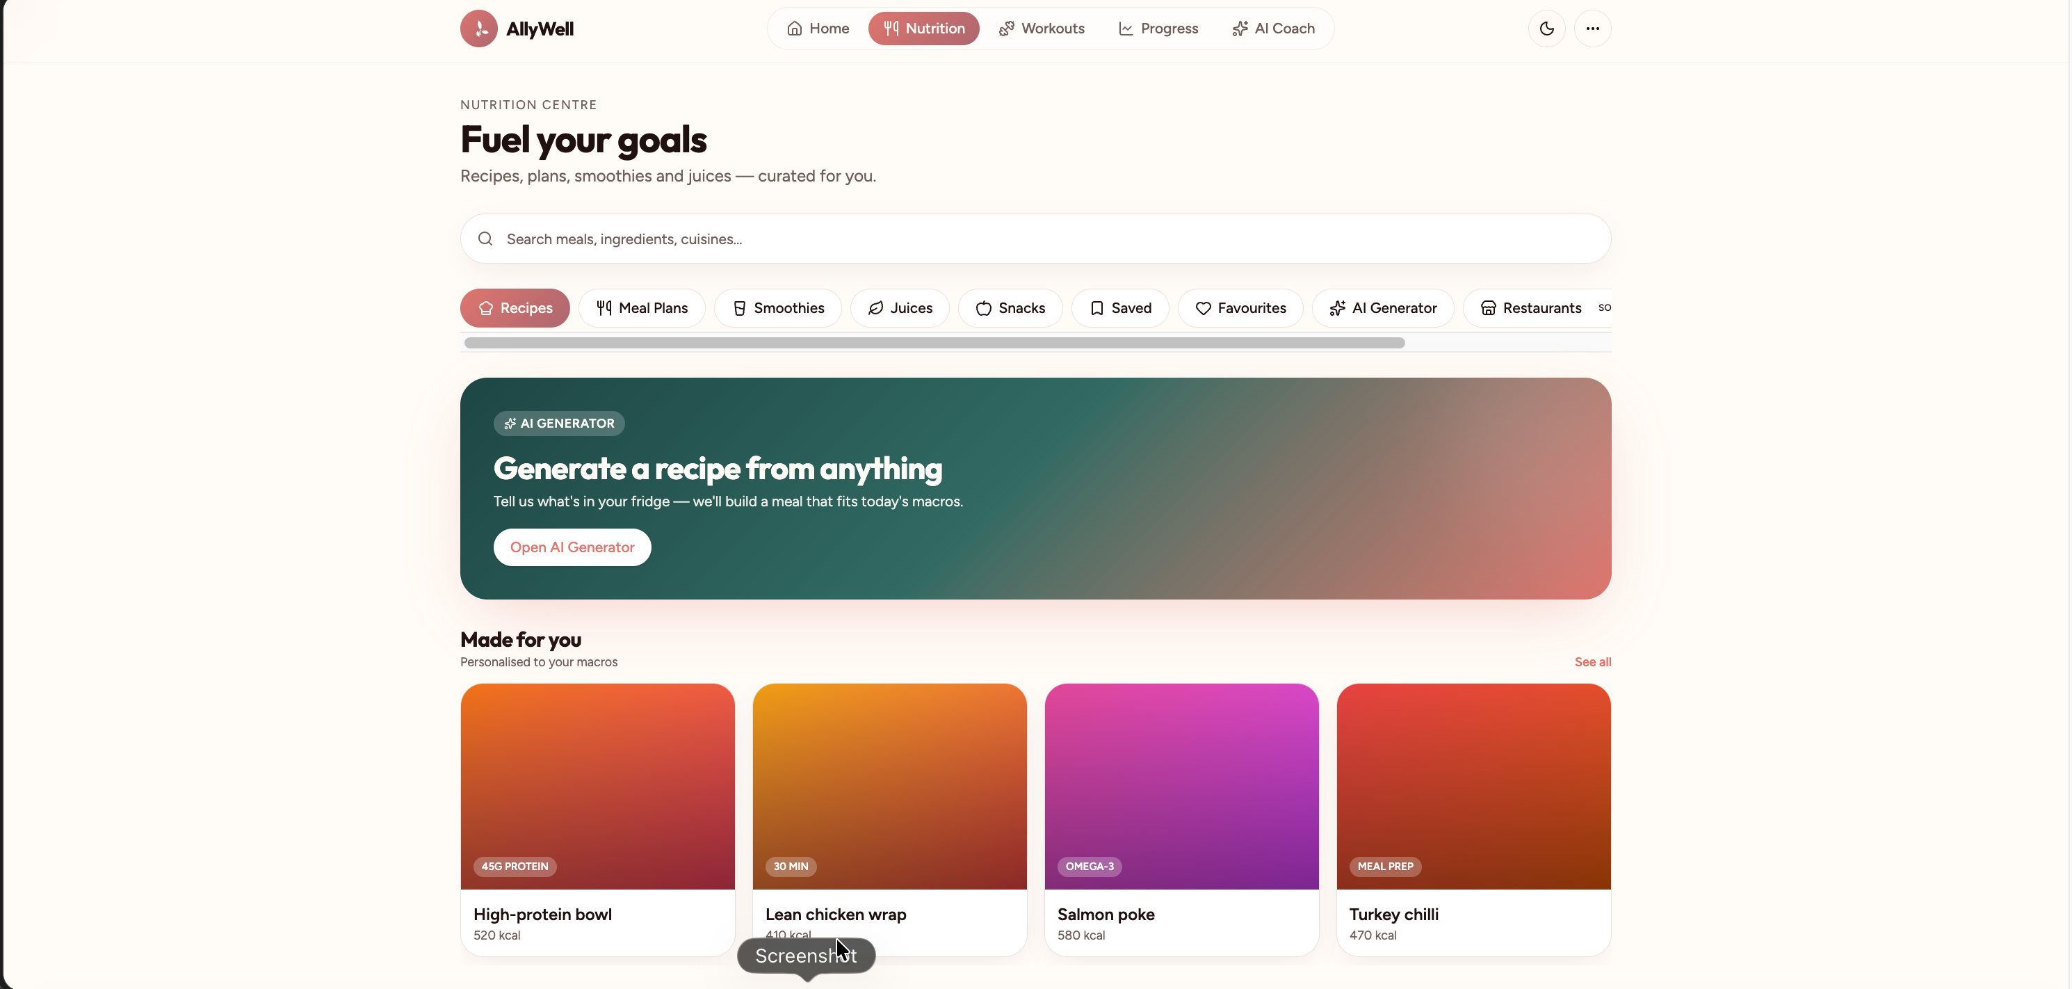The image size is (2072, 989).
Task: Open the Turkey chilli recipe thumbnail
Action: (x=1473, y=786)
